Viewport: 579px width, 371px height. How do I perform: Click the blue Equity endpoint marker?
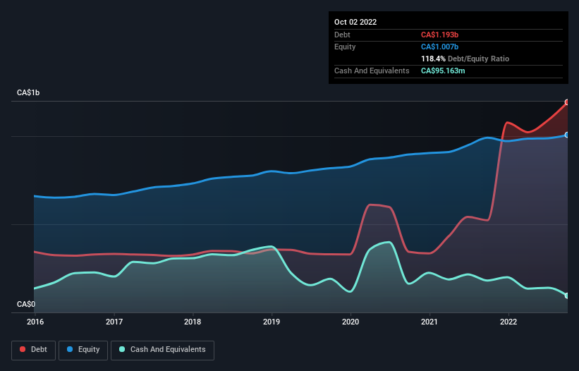click(x=567, y=135)
